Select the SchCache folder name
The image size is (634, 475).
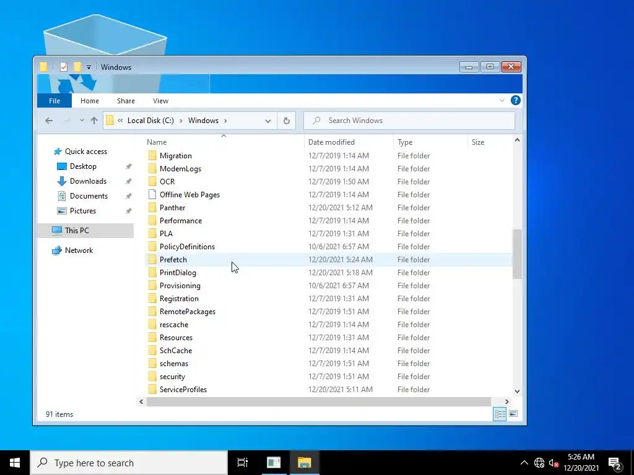[175, 350]
